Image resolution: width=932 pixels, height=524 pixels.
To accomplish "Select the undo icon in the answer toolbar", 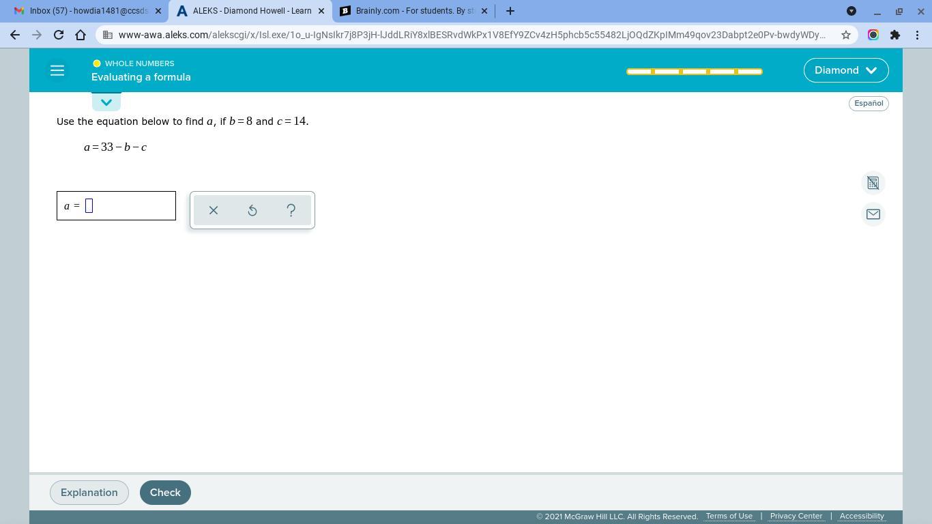I will click(252, 210).
